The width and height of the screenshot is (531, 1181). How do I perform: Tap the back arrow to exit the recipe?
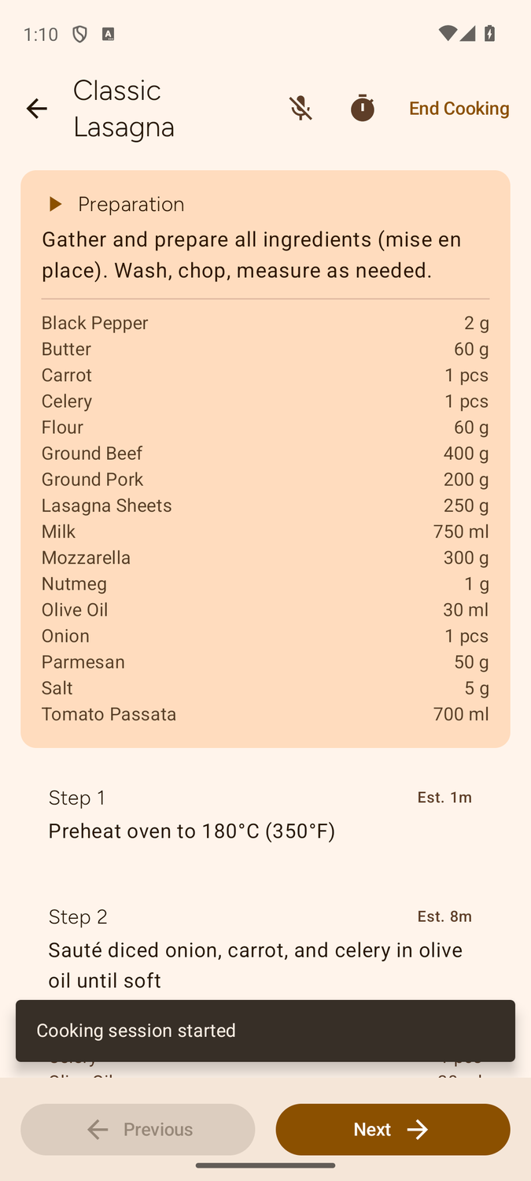[x=37, y=109]
